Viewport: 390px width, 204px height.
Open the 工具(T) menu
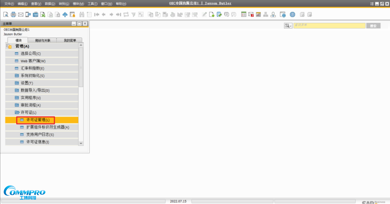coord(92,4)
